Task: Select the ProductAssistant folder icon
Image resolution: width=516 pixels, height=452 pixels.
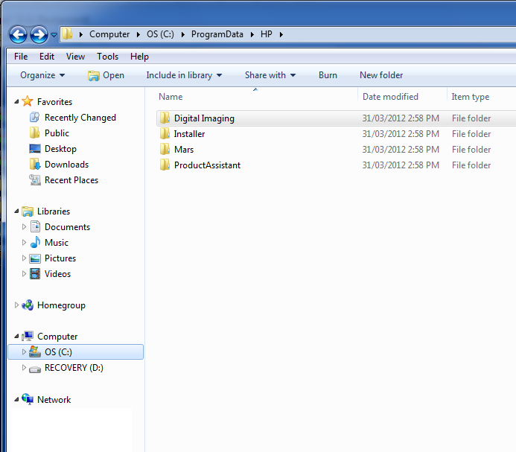Action: (x=165, y=165)
